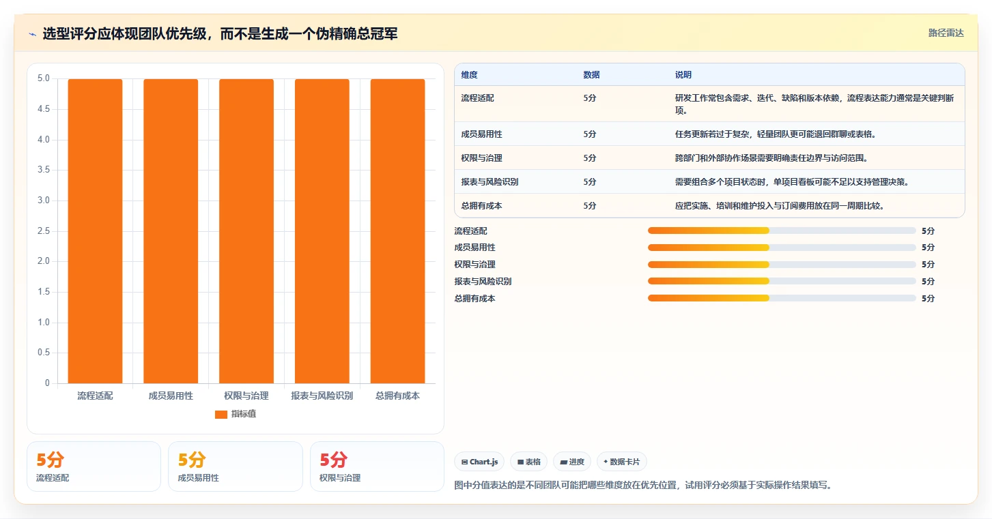Viewport: 992px width, 519px height.
Task: Click the description starting 跨部门和外部协作场景
Action: click(771, 158)
